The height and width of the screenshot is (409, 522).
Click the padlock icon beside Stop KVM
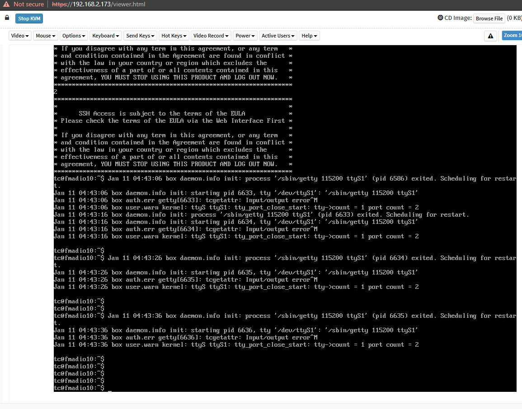pyautogui.click(x=7, y=18)
